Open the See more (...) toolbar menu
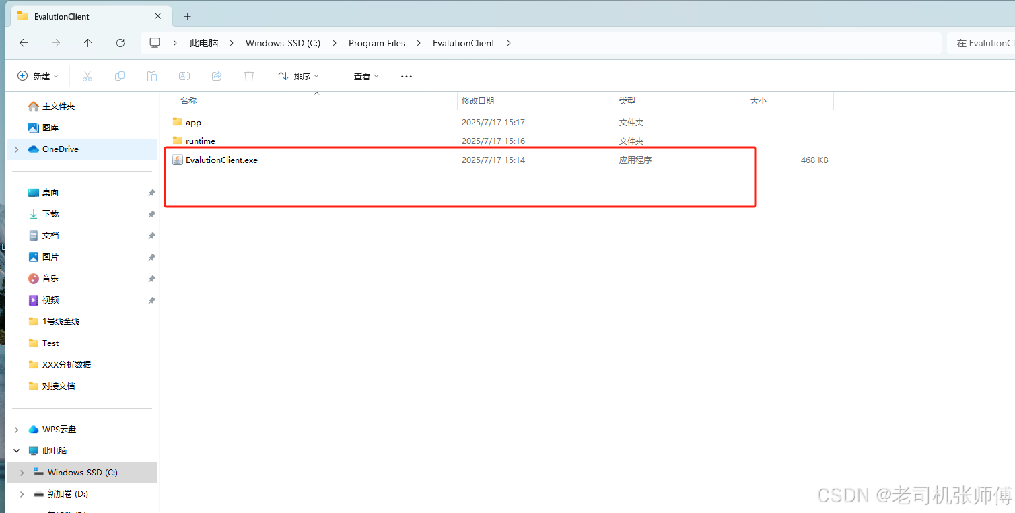The image size is (1015, 513). (406, 75)
